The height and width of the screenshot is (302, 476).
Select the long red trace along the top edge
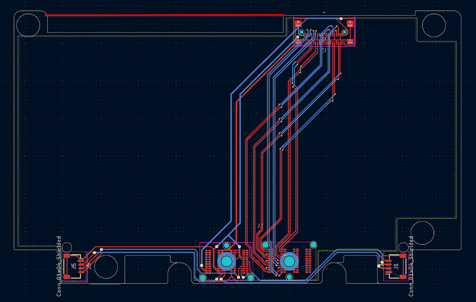[161, 15]
